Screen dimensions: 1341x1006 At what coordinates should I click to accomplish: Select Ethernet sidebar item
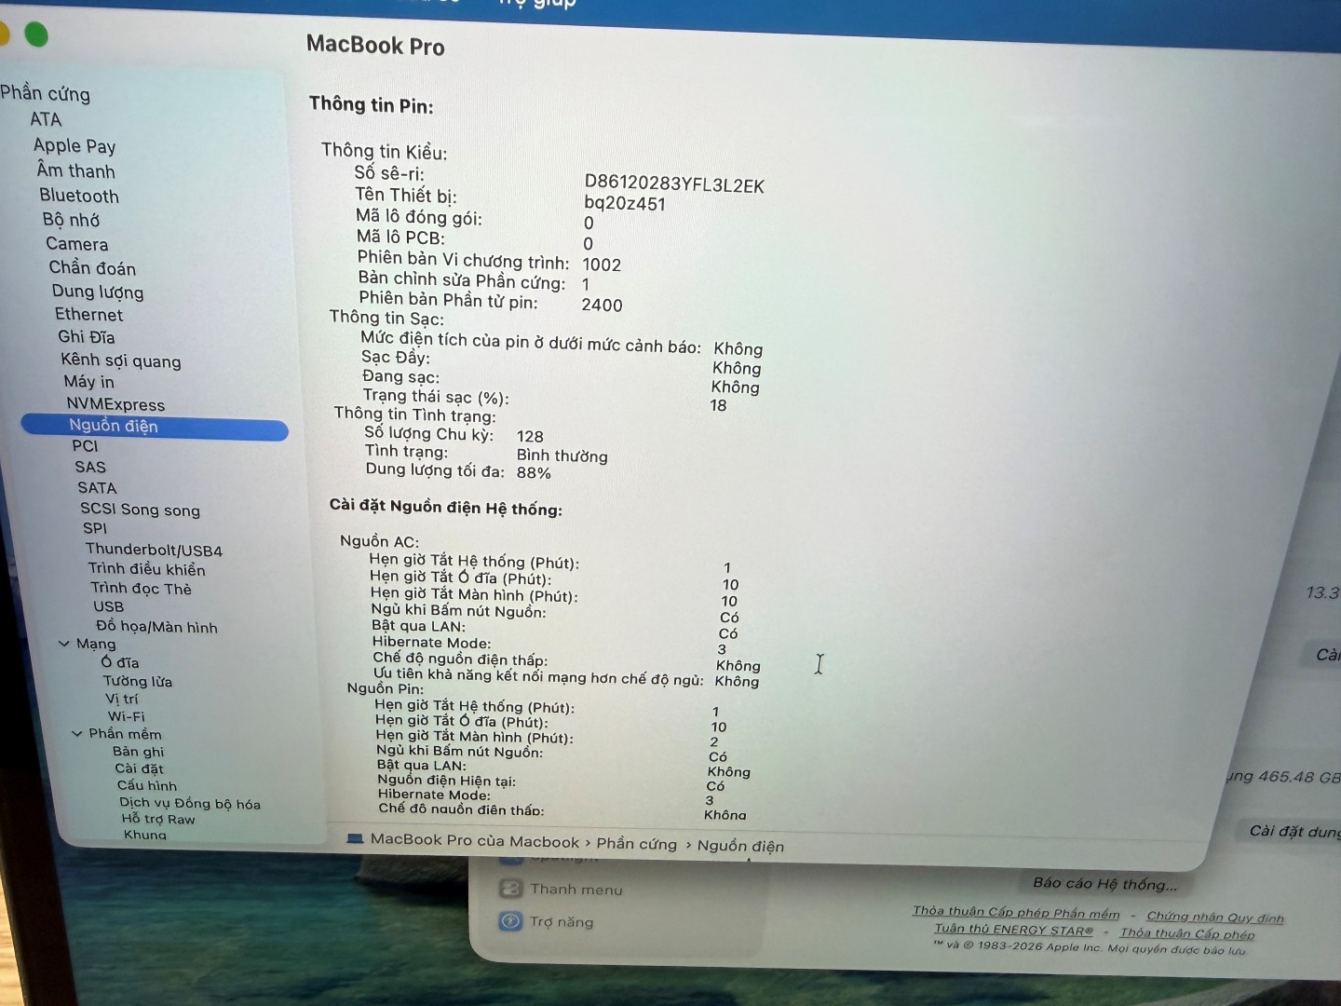88,315
